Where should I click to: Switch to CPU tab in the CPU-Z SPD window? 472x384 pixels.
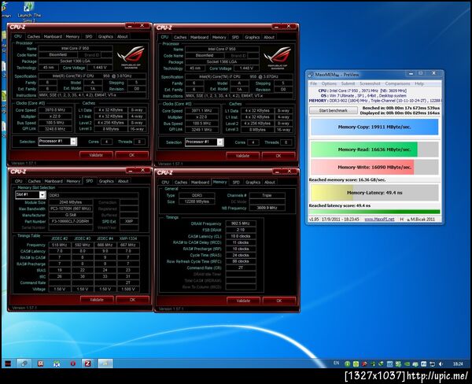pyautogui.click(x=19, y=181)
